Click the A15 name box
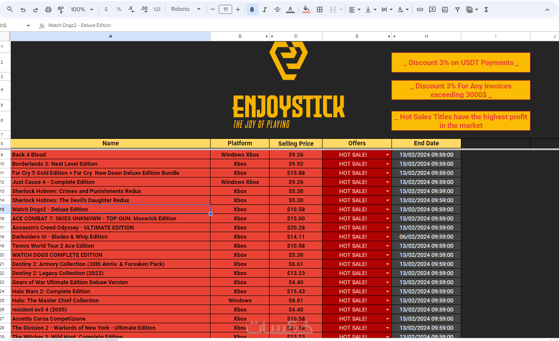 [x=12, y=26]
